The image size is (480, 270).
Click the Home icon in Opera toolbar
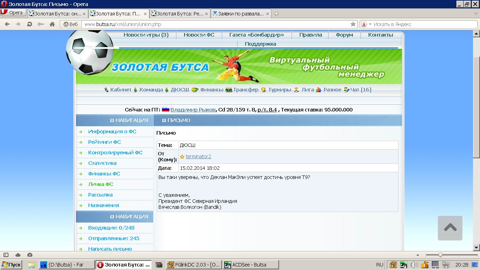[52, 24]
